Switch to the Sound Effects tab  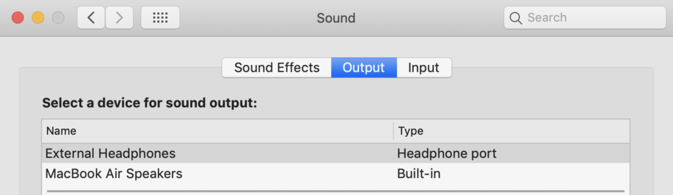click(x=277, y=68)
